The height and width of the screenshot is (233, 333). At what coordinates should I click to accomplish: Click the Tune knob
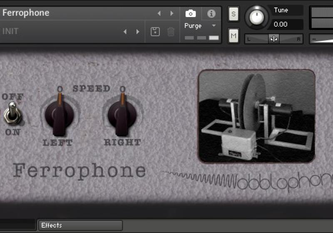point(257,17)
